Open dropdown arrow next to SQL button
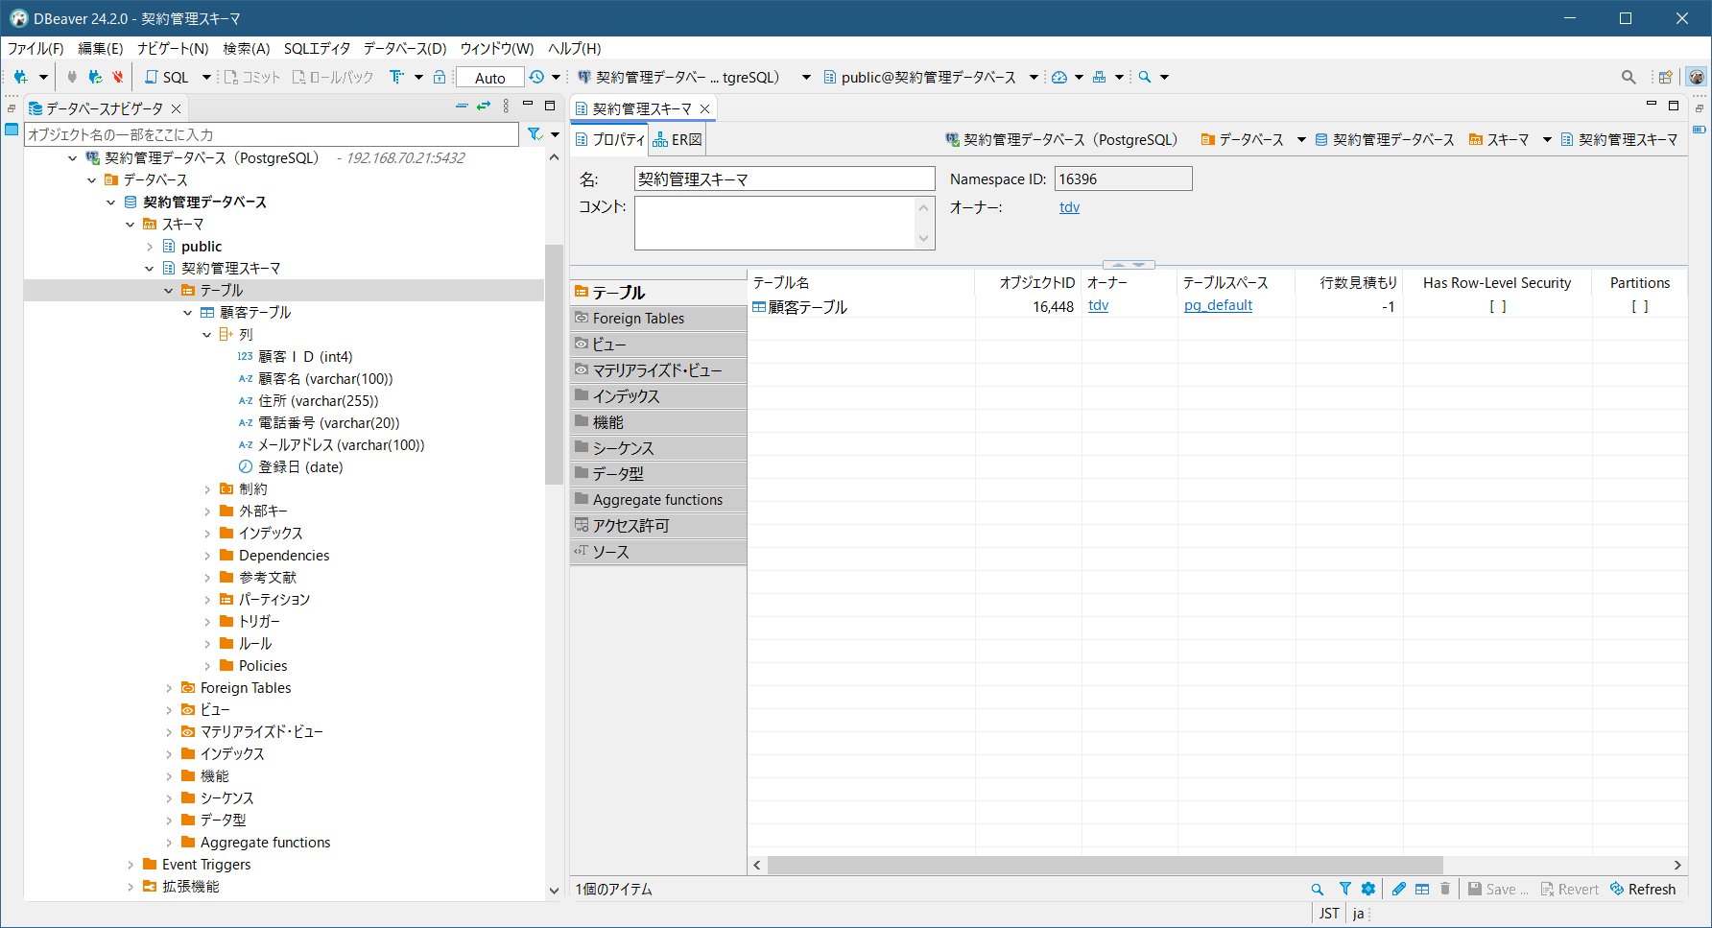1712x928 pixels. coord(206,77)
